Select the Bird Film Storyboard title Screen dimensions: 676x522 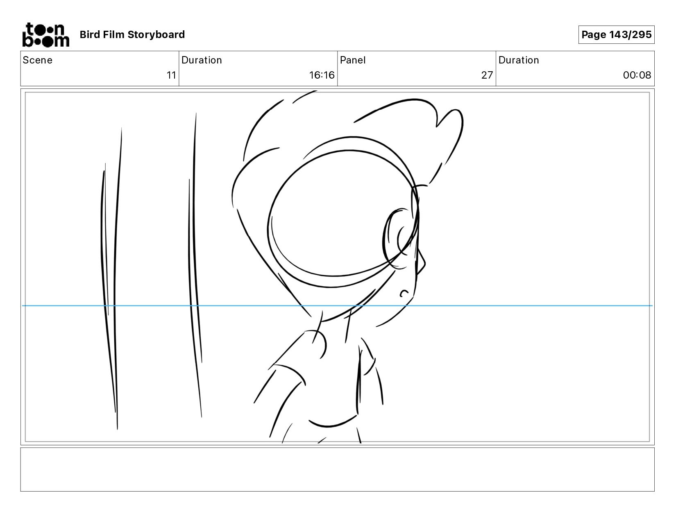(x=132, y=34)
